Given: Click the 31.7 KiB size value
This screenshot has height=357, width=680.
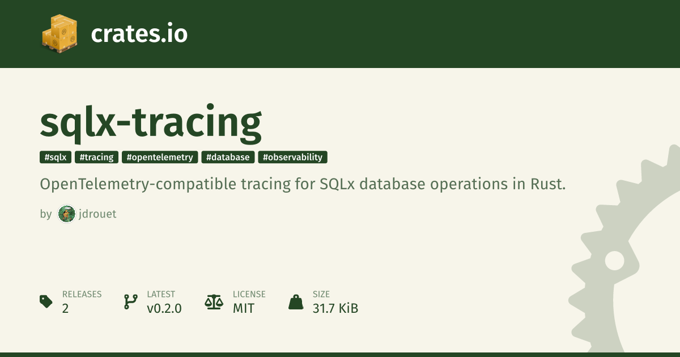Looking at the screenshot, I should point(335,308).
